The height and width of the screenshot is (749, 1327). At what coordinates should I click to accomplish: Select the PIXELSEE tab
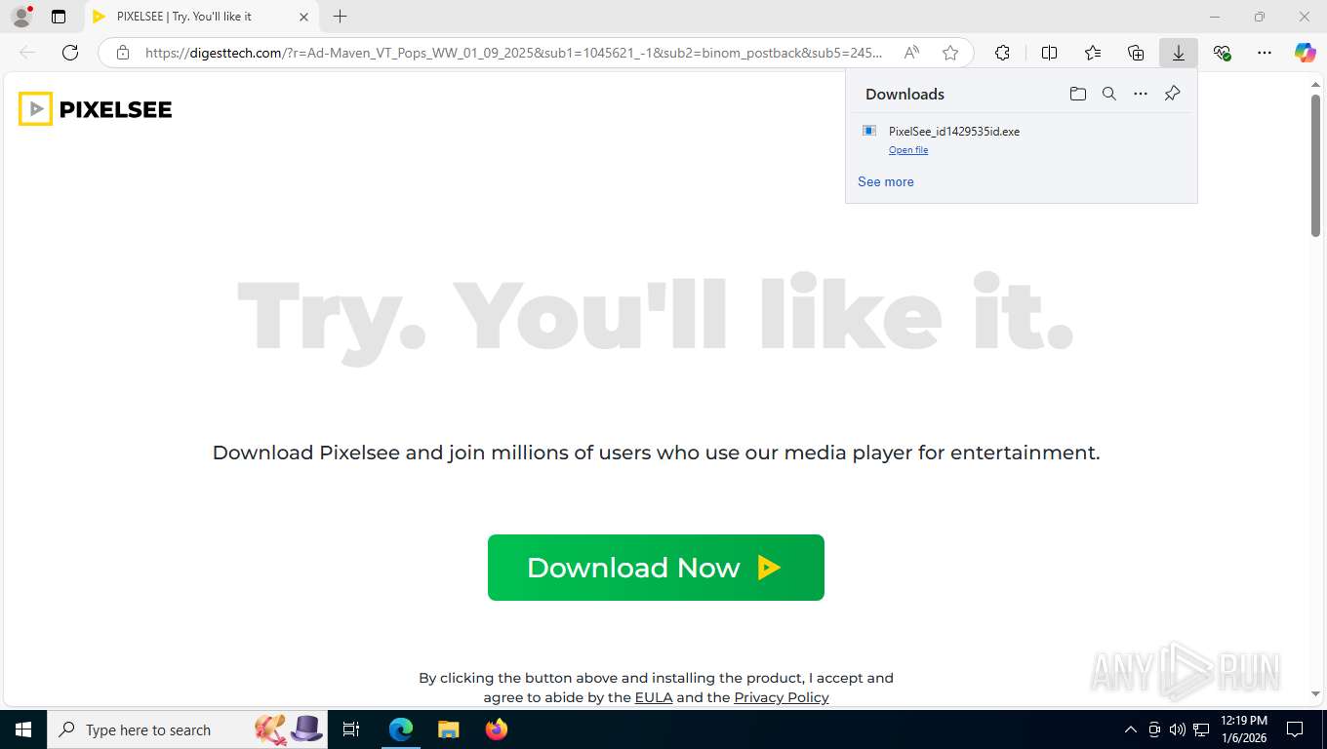click(200, 17)
